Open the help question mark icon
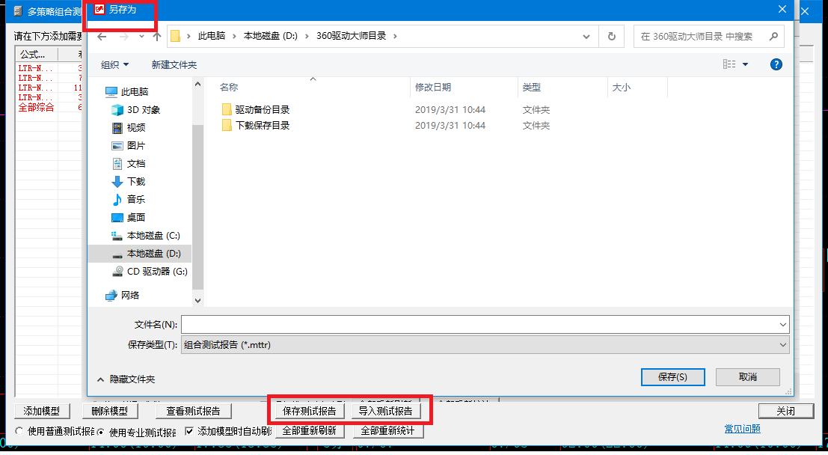The width and height of the screenshot is (828, 455). 776,64
